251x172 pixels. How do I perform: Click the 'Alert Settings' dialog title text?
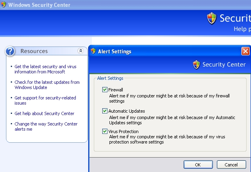(x=115, y=52)
